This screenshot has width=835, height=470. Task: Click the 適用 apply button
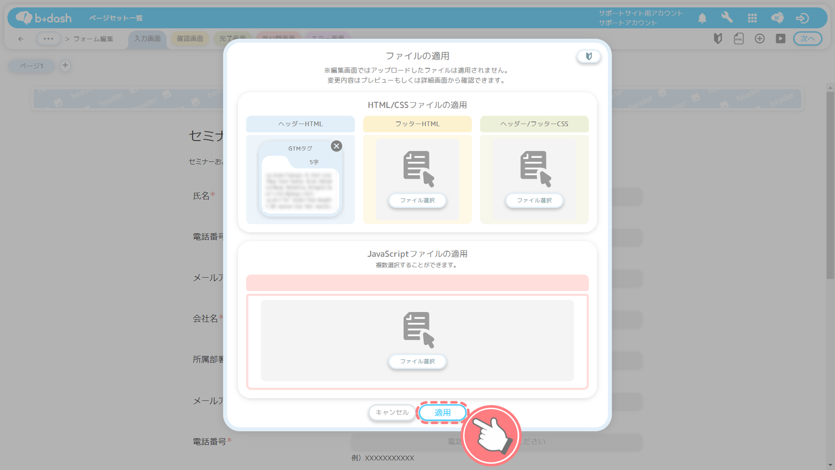point(443,412)
